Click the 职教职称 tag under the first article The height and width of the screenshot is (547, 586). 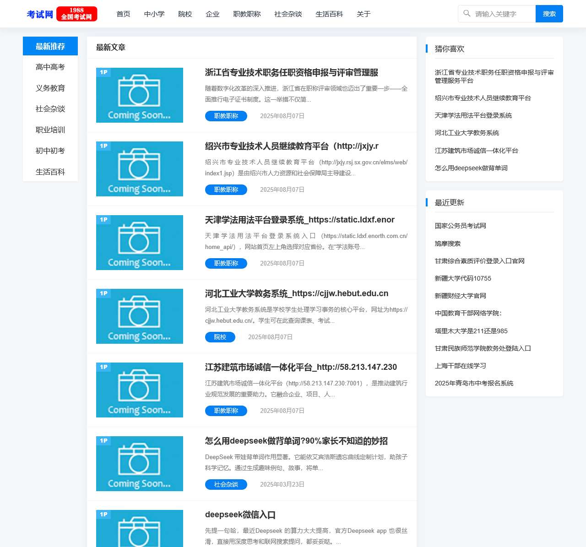click(x=226, y=116)
